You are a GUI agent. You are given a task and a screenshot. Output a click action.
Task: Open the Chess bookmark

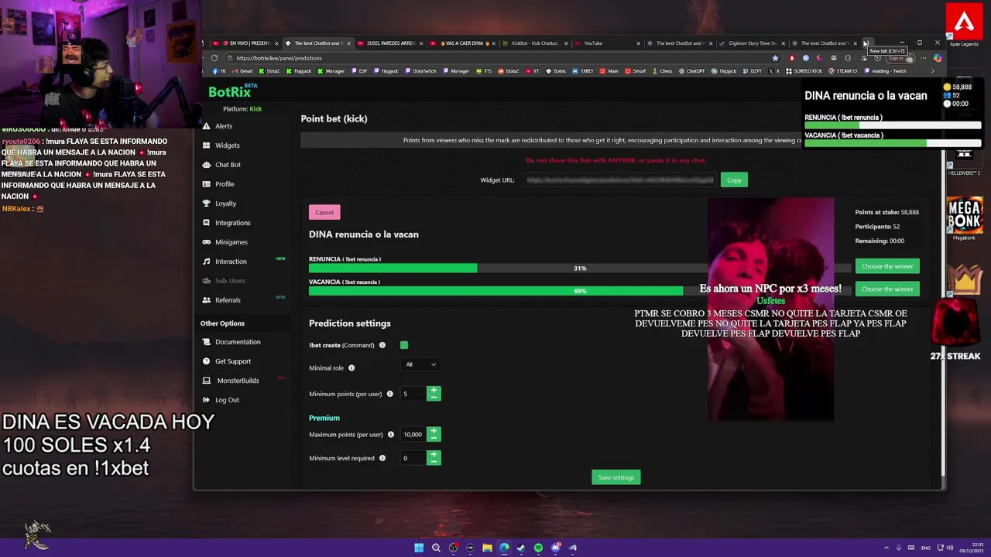coord(662,71)
